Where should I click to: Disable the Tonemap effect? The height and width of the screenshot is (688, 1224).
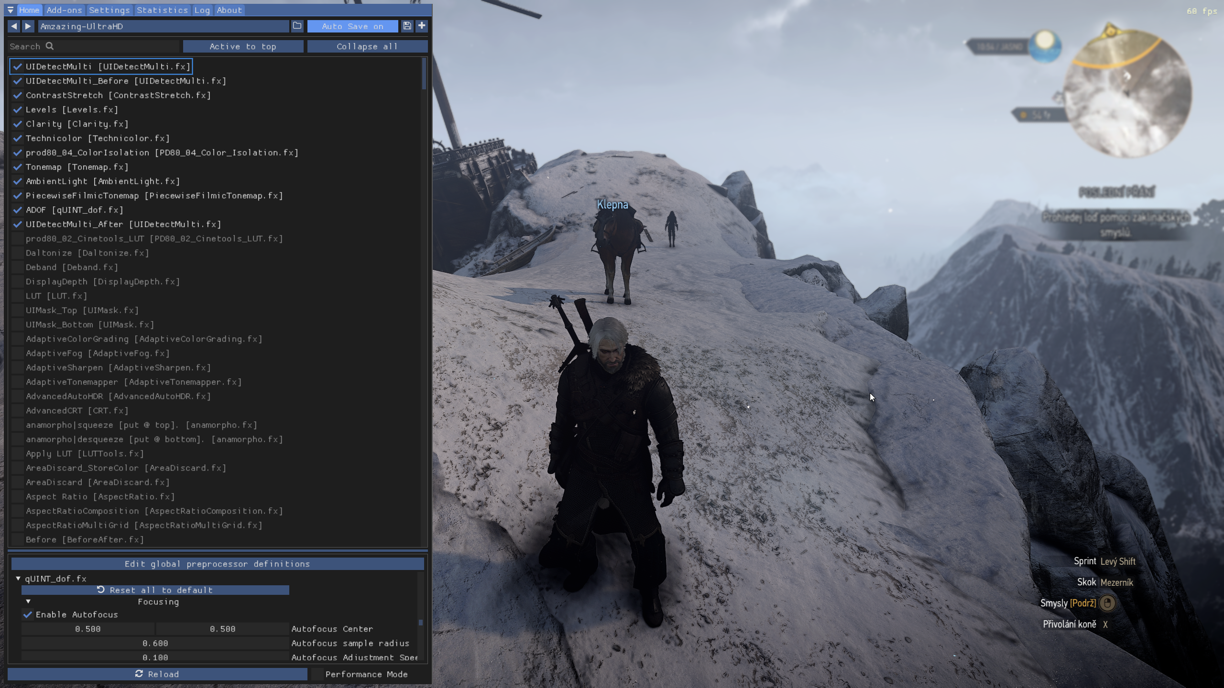pyautogui.click(x=18, y=167)
